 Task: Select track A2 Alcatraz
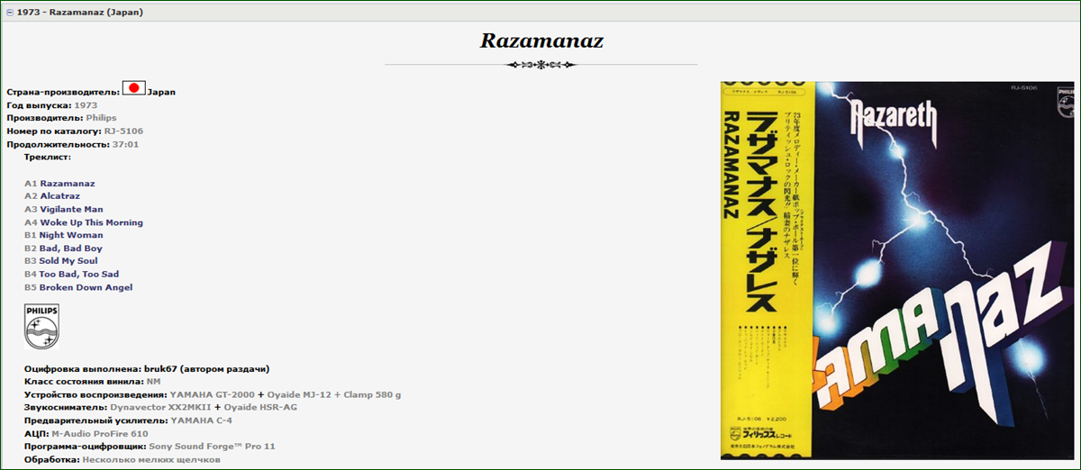(x=53, y=196)
